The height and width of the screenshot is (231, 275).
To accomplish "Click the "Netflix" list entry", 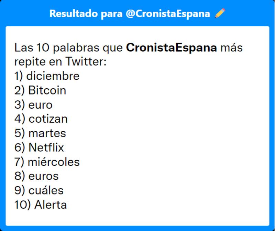I will 46,148.
